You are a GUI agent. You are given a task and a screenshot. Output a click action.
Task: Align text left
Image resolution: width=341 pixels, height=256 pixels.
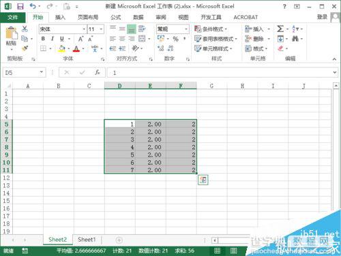pyautogui.click(x=113, y=39)
